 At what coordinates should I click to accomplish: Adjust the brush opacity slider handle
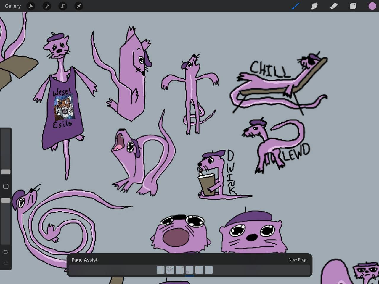(6, 200)
